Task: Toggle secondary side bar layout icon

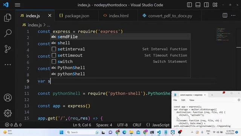Action: [x=206, y=5]
